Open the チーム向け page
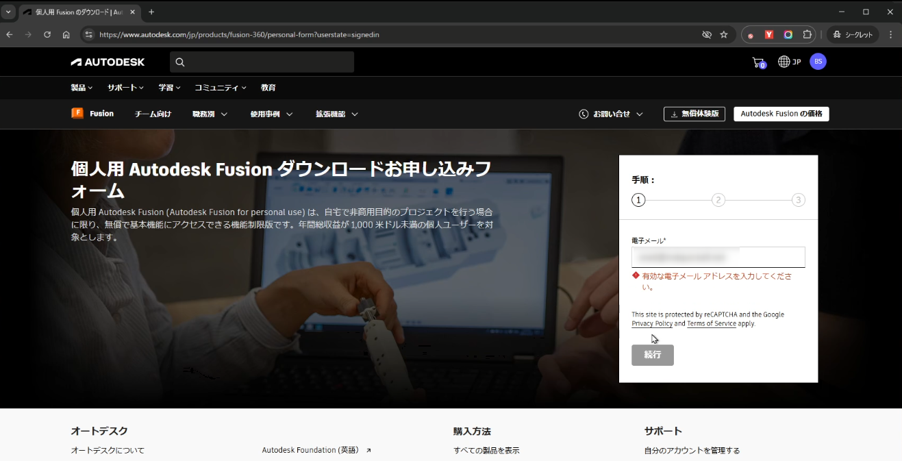902x461 pixels. 153,114
